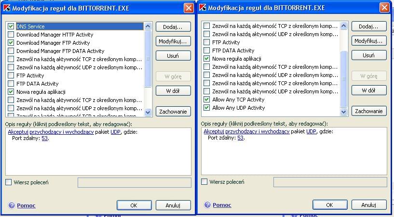Move rule down with W dół in left dialog
The image size is (394, 217).
pyautogui.click(x=173, y=91)
